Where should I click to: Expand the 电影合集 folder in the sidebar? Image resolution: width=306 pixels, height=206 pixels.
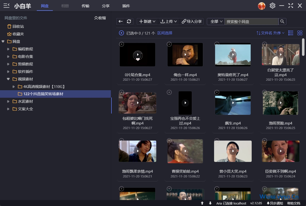pyautogui.click(x=8, y=56)
